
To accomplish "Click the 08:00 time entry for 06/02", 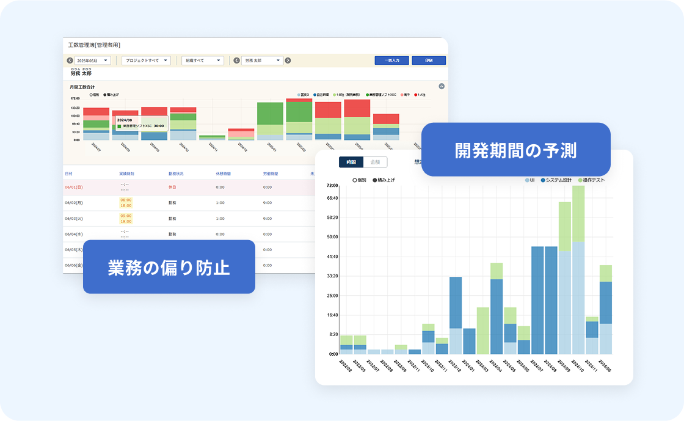I will (x=126, y=200).
